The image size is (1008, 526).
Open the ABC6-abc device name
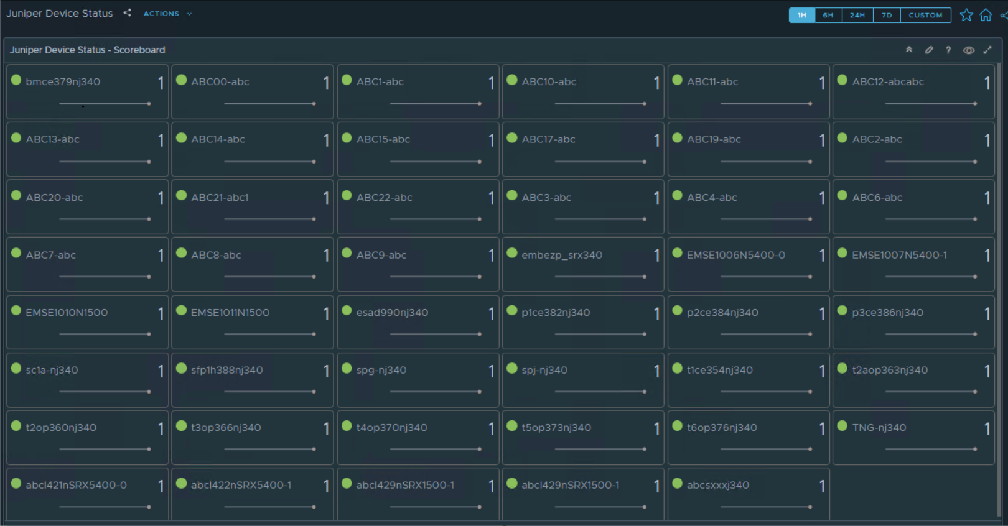point(877,197)
